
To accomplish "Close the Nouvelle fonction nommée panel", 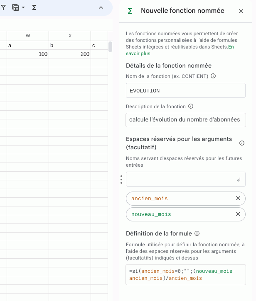I will [241, 11].
